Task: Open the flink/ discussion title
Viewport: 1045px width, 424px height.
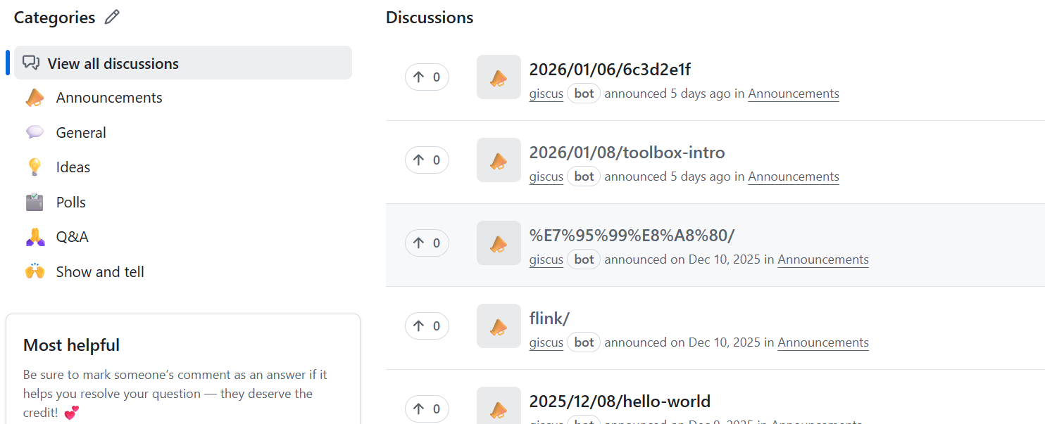Action: pyautogui.click(x=549, y=319)
